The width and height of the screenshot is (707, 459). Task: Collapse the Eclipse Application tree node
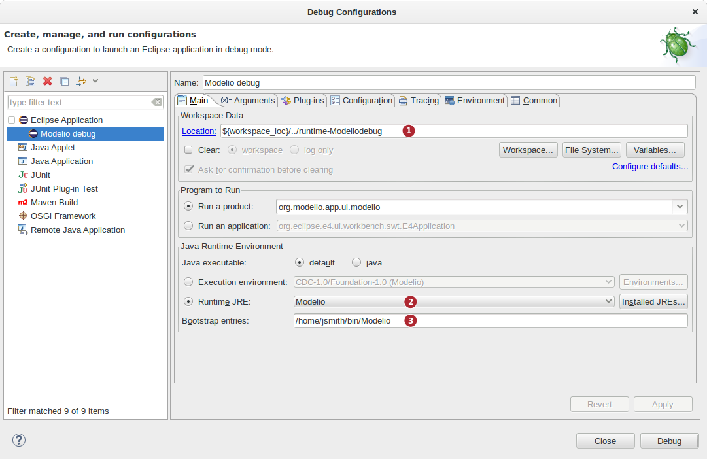click(x=12, y=120)
